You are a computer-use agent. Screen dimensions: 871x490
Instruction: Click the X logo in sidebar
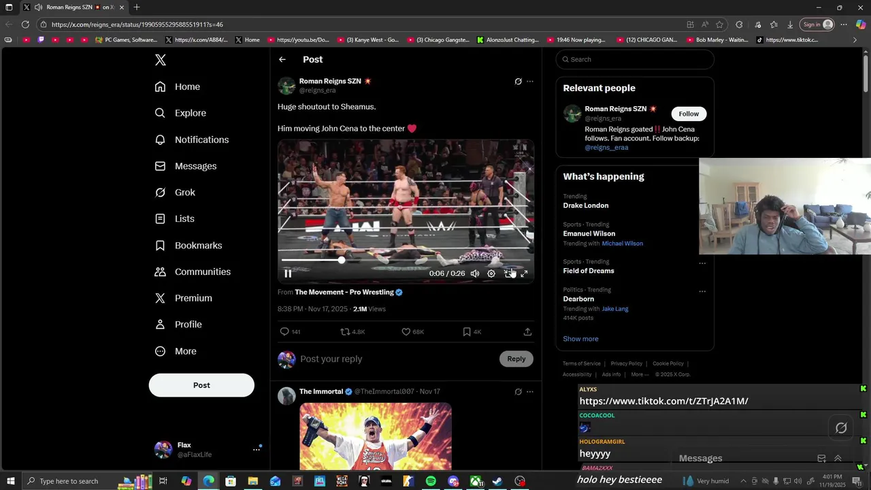161,60
